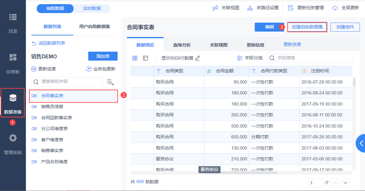Switch to 用户自助数据集 tab
The height and width of the screenshot is (191, 365).
coord(95,26)
